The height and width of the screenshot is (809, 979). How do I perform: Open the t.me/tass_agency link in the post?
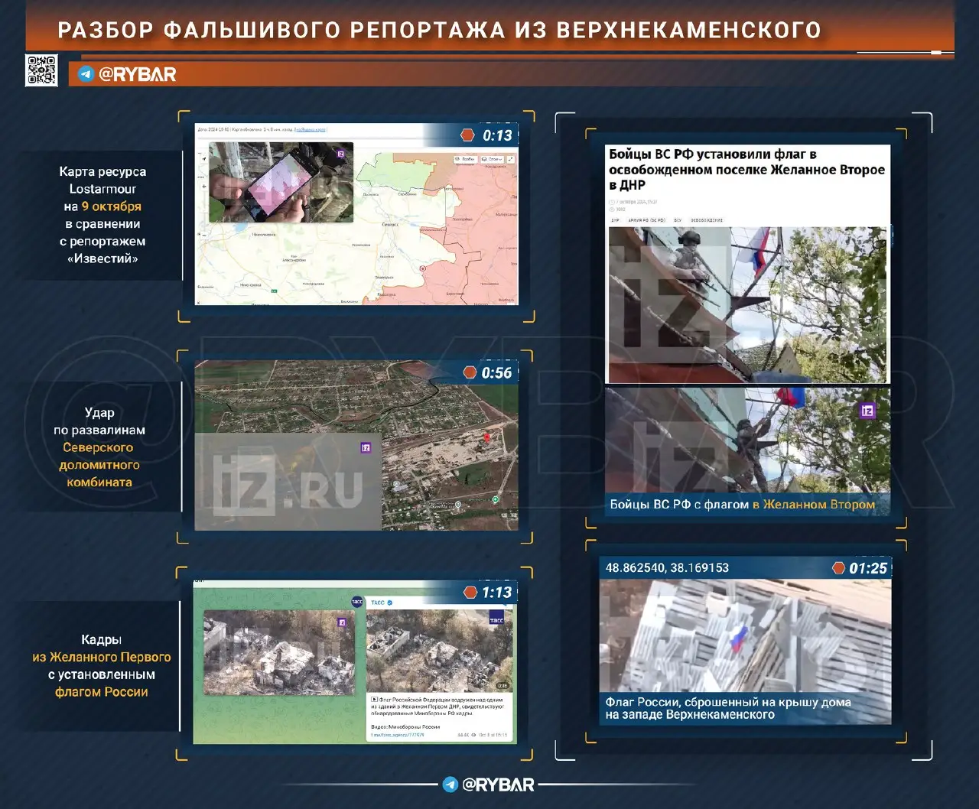coord(397,734)
